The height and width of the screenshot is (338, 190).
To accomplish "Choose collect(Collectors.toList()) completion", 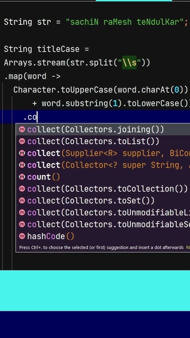I will point(103,141).
